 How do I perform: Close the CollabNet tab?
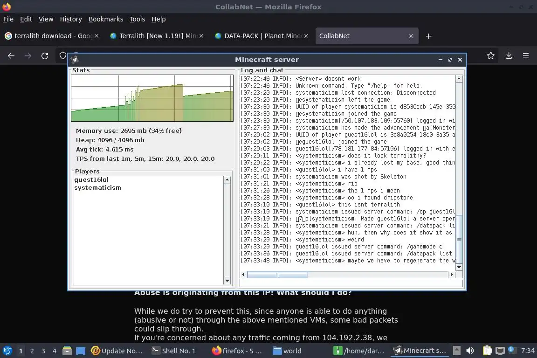click(x=411, y=36)
